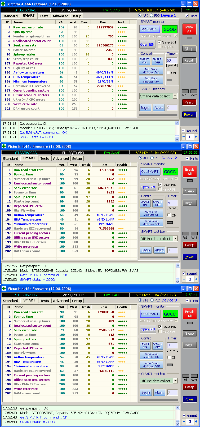Open the Advanced tab in Device 3 window
The width and height of the screenshot is (200, 427).
coord(61,301)
